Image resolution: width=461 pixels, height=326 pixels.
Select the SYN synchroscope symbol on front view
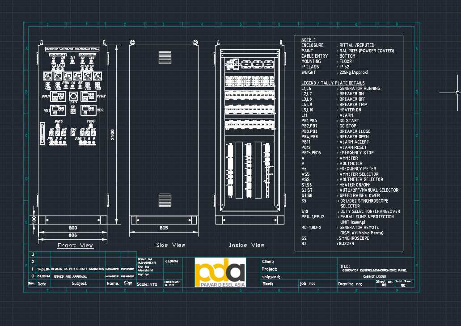coord(73,97)
